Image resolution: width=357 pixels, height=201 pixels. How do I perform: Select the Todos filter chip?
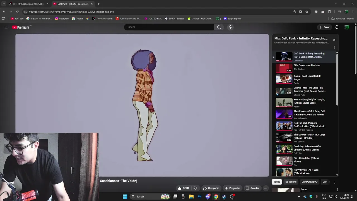[277, 182]
